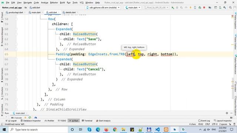Image resolution: width=237 pixels, height=133 pixels.
Task: Open the Layout Inspector
Action: click(x=223, y=121)
